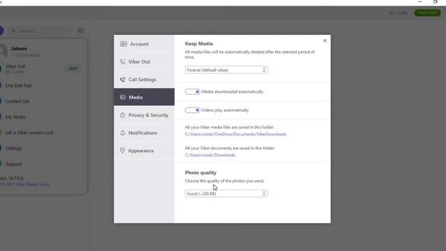Open Settings in the sidebar menu

coord(13,149)
